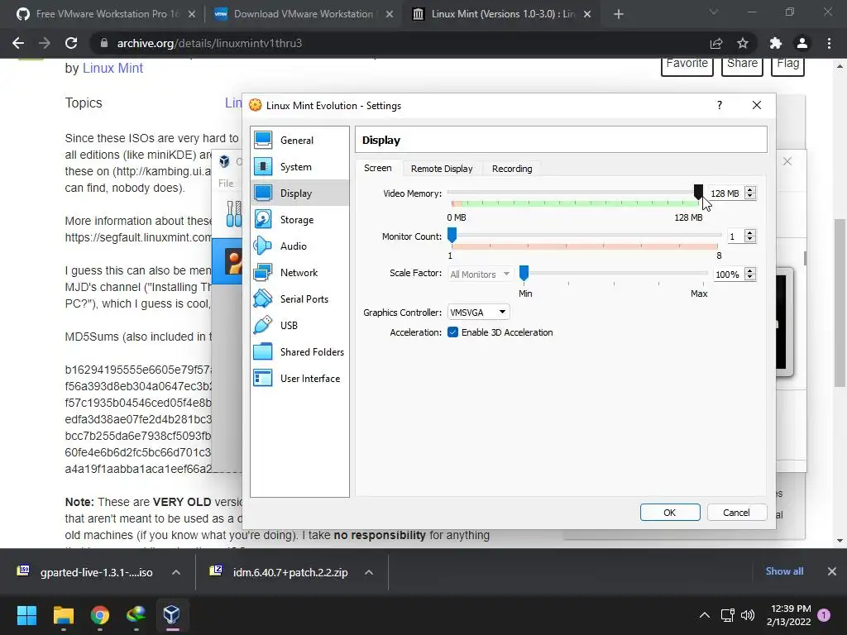This screenshot has width=847, height=635.
Task: Click the site lock icon in address bar
Action: [x=104, y=43]
